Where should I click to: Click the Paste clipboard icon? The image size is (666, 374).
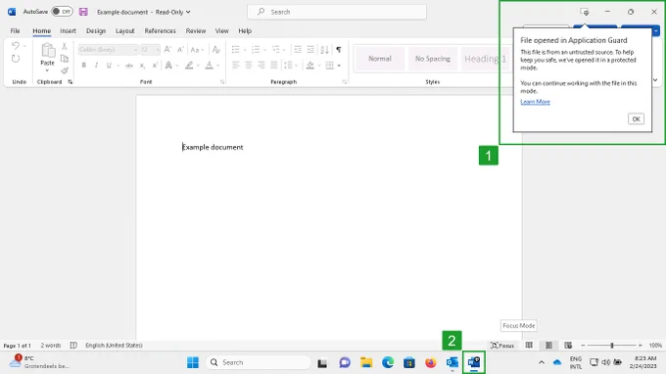48,51
